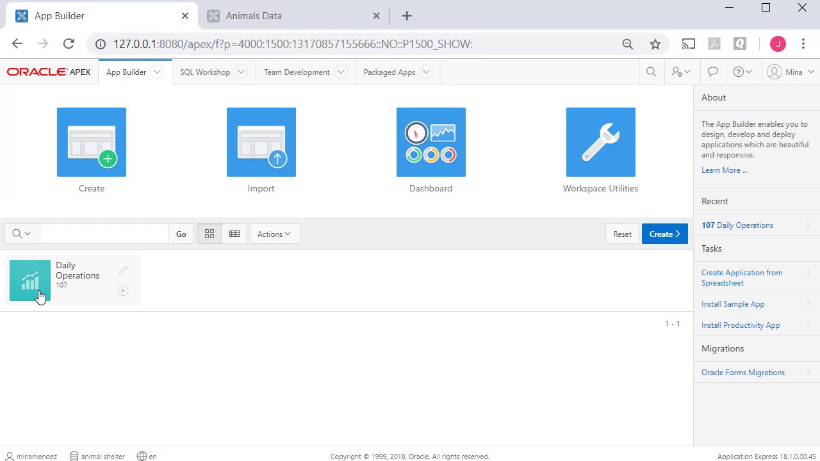The image size is (820, 461).
Task: Click the blue Create button
Action: [665, 234]
